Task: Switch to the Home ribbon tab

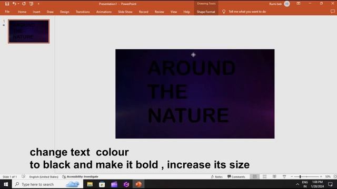Action: (x=22, y=12)
